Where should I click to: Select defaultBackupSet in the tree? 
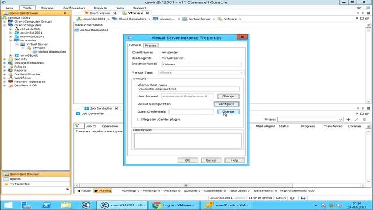(52, 51)
